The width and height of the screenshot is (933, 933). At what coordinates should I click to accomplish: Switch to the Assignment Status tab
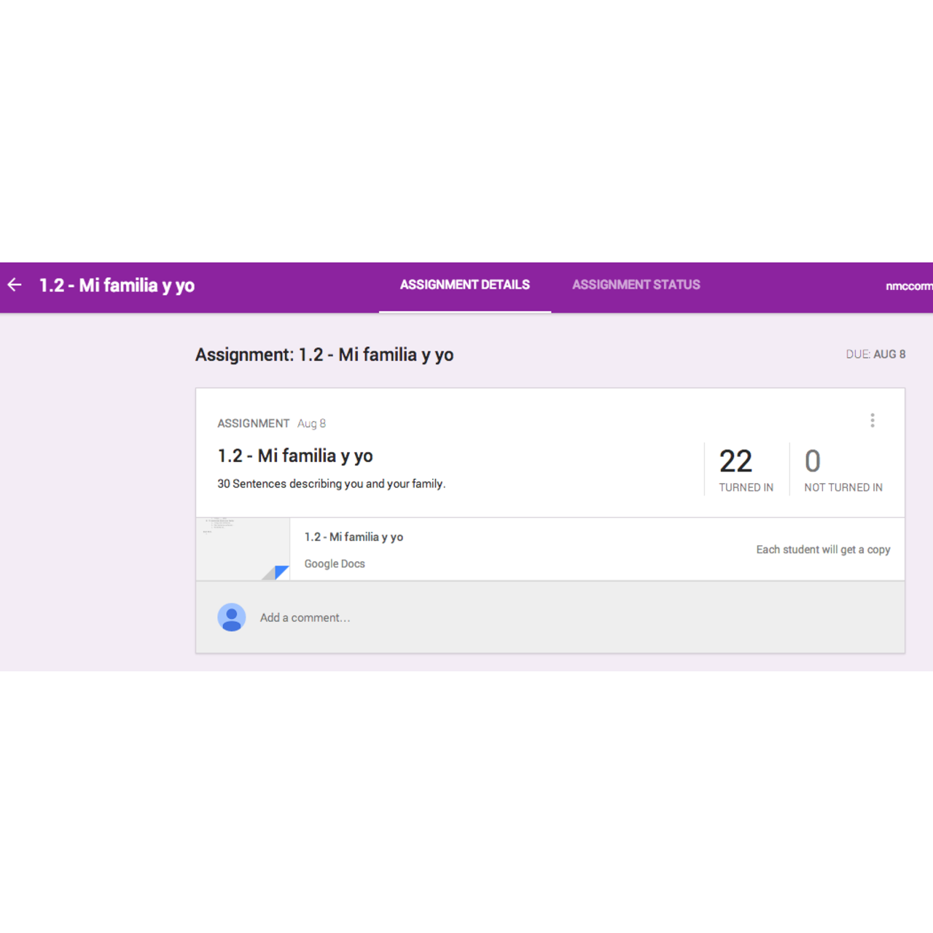pyautogui.click(x=636, y=285)
